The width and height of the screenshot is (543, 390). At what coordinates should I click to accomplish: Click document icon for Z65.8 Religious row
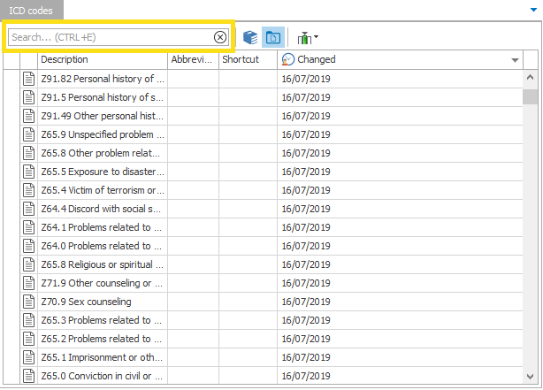click(29, 264)
